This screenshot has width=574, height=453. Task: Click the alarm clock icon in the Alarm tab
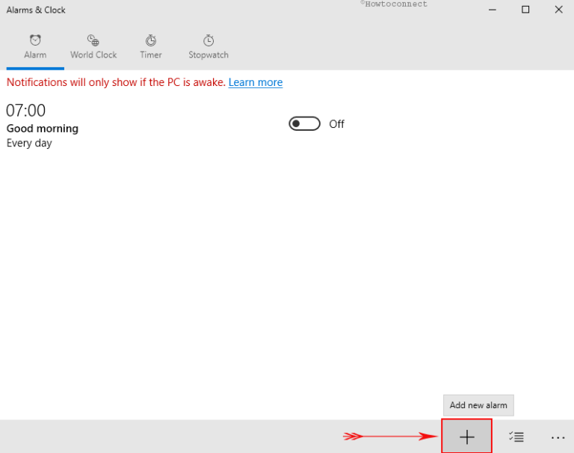tap(35, 40)
